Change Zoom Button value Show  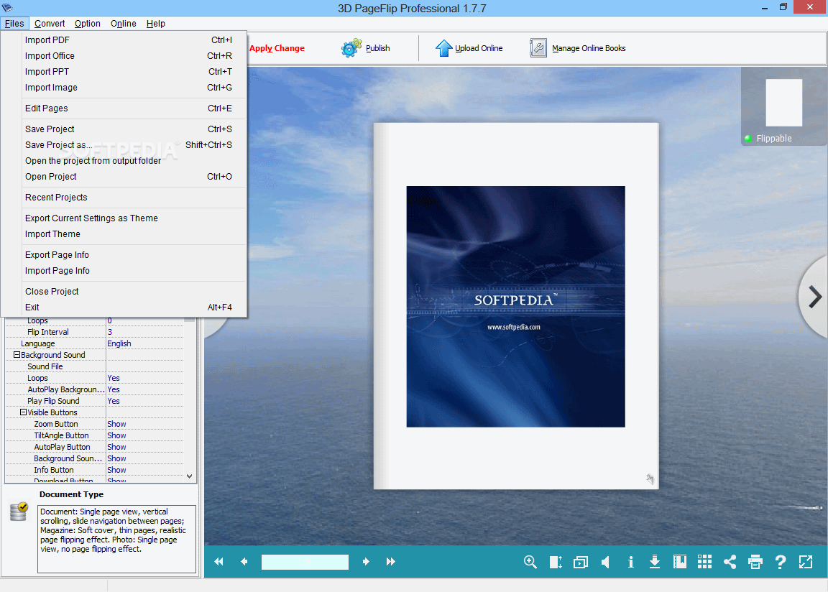[x=116, y=424]
